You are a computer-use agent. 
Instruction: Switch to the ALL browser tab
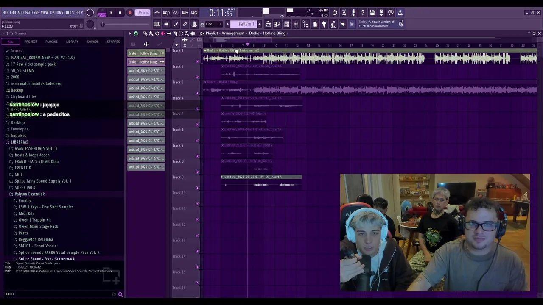[10, 42]
